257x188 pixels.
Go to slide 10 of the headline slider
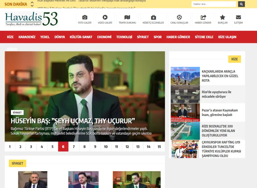click(x=106, y=147)
